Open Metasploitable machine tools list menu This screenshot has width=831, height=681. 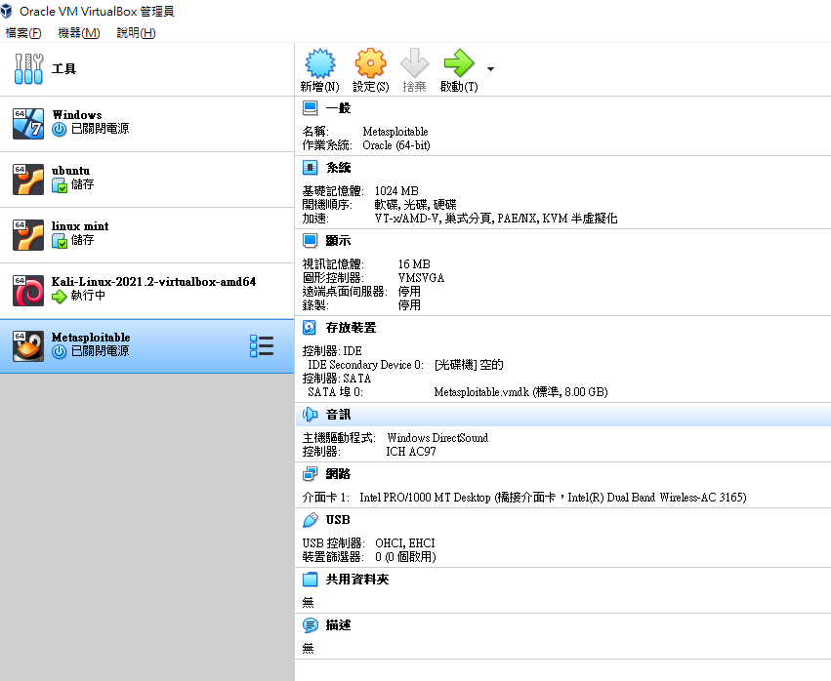point(262,345)
